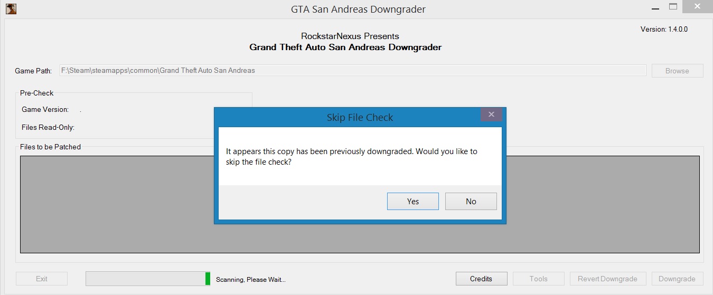Click the Exit button
Screen dimensions: 713x295
point(42,279)
